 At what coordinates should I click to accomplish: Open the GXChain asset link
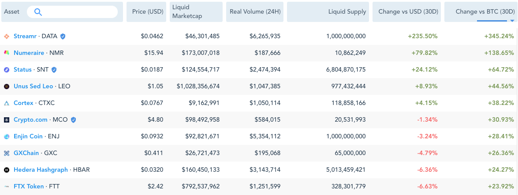click(x=26, y=153)
